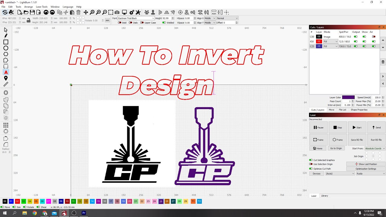Open the Align X dropdown
The height and width of the screenshot is (217, 386).
(x=210, y=18)
